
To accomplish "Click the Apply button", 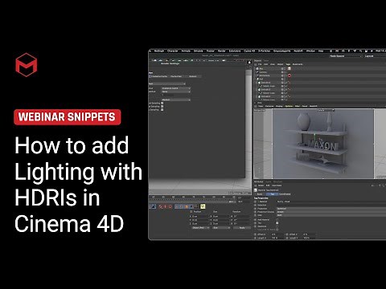I will 242,228.
